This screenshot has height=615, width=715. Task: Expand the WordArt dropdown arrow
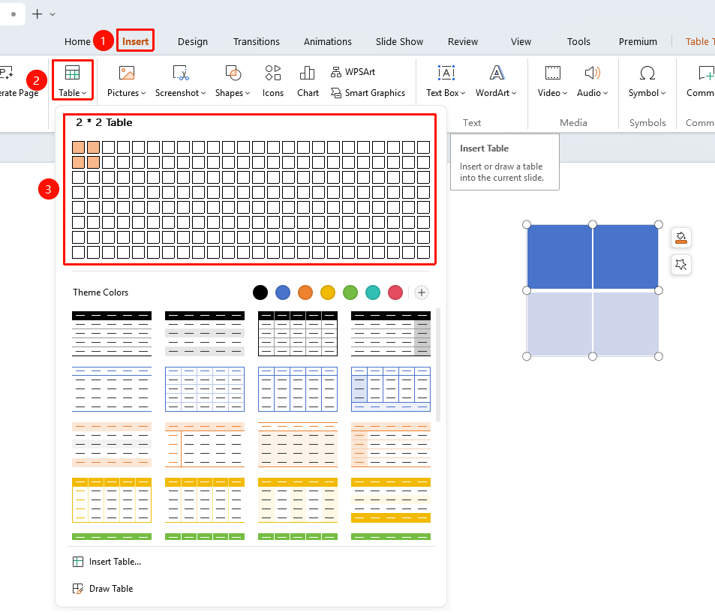click(x=514, y=94)
